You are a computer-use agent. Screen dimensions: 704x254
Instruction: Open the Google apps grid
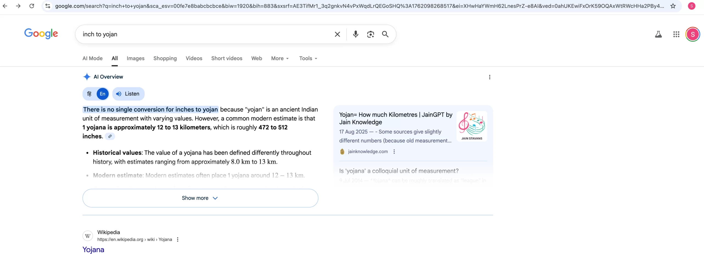click(676, 34)
